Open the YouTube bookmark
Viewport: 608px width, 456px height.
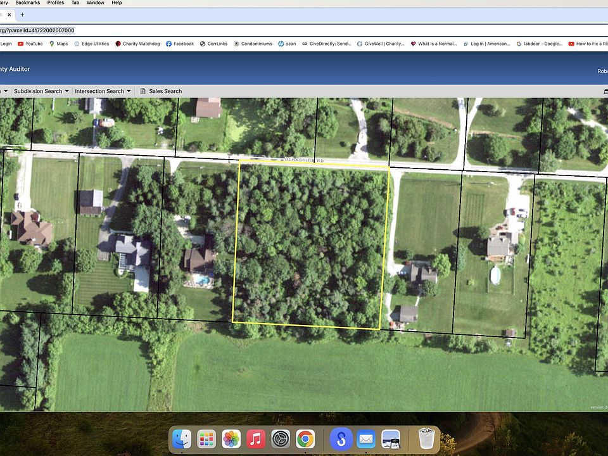click(x=30, y=44)
